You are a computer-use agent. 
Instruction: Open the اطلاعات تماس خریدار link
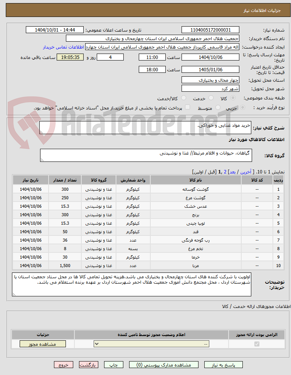click(x=63, y=47)
